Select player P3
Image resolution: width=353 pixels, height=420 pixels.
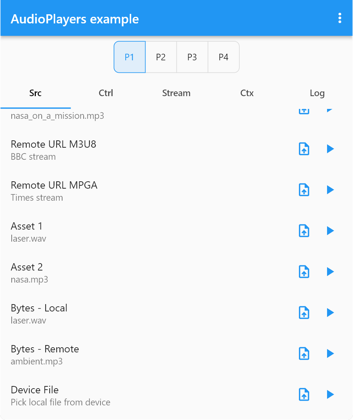[192, 57]
